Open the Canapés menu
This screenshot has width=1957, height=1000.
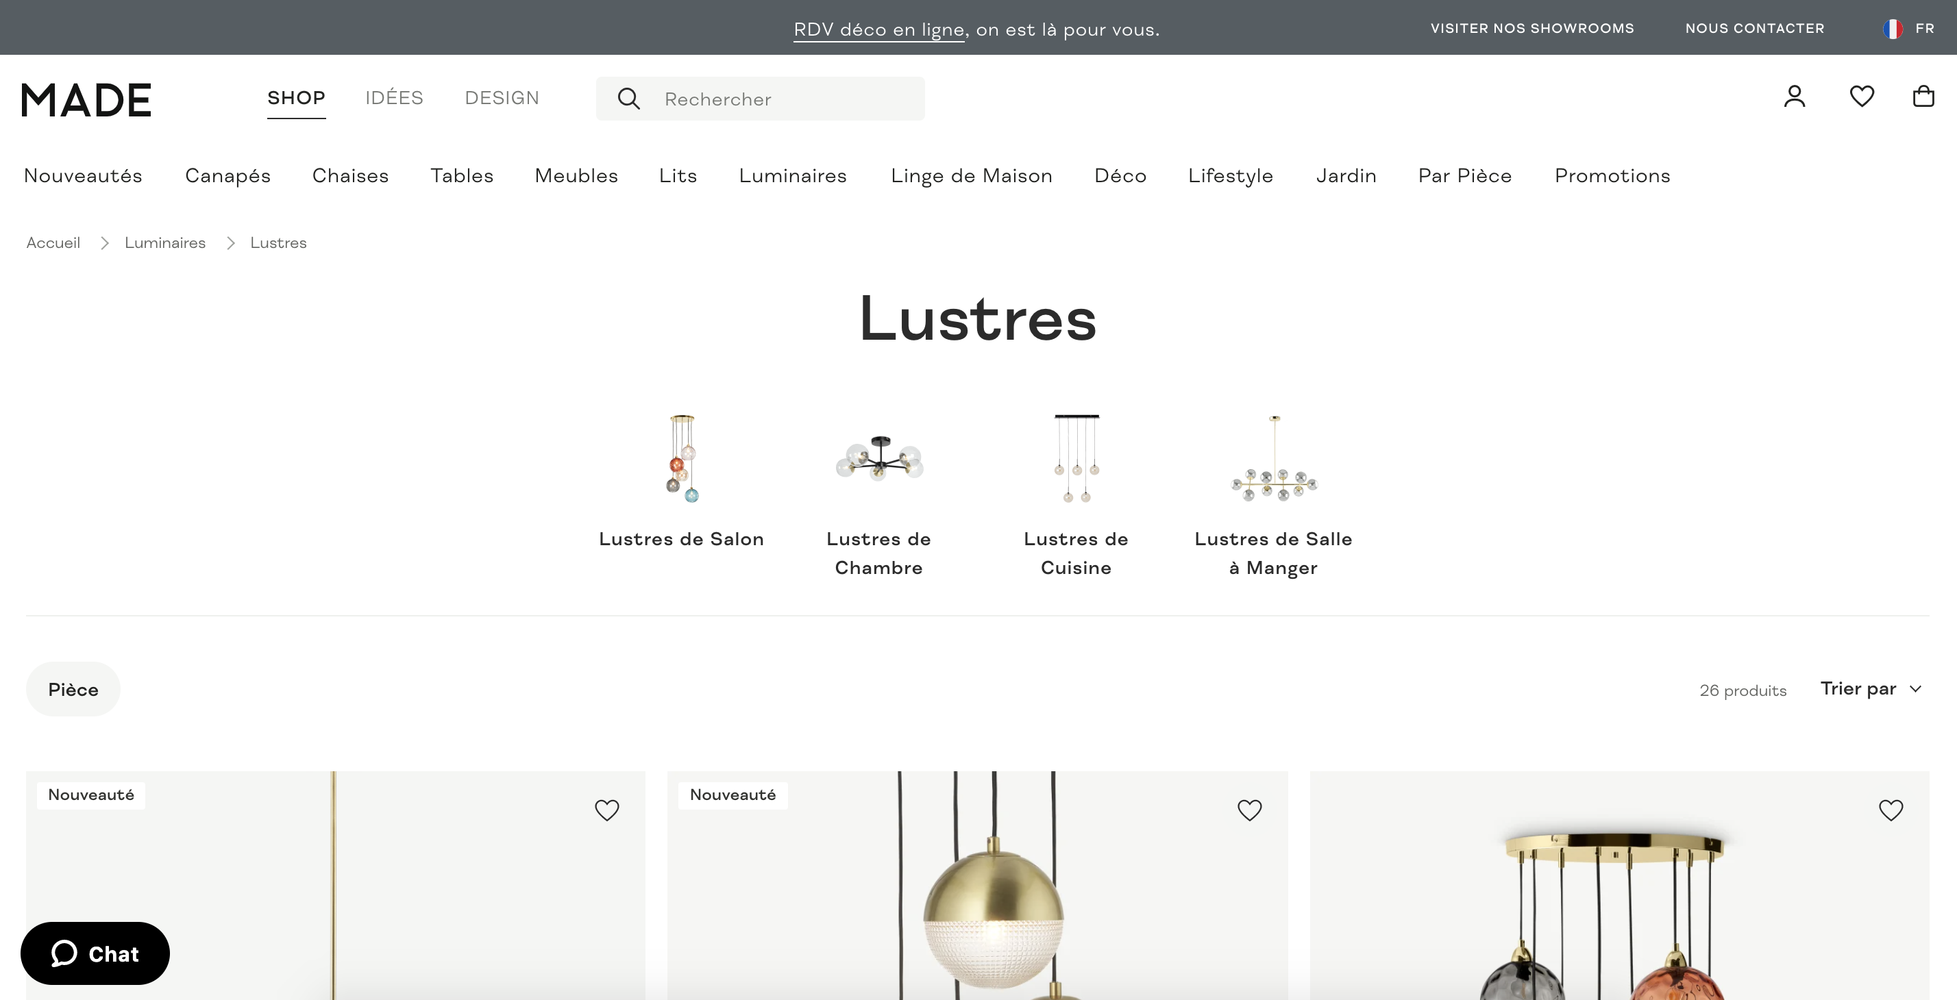(x=228, y=175)
